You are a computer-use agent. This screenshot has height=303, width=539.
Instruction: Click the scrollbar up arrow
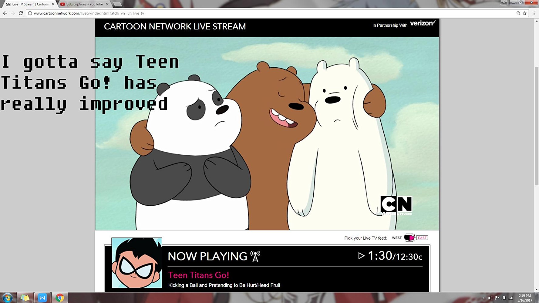[x=536, y=21]
